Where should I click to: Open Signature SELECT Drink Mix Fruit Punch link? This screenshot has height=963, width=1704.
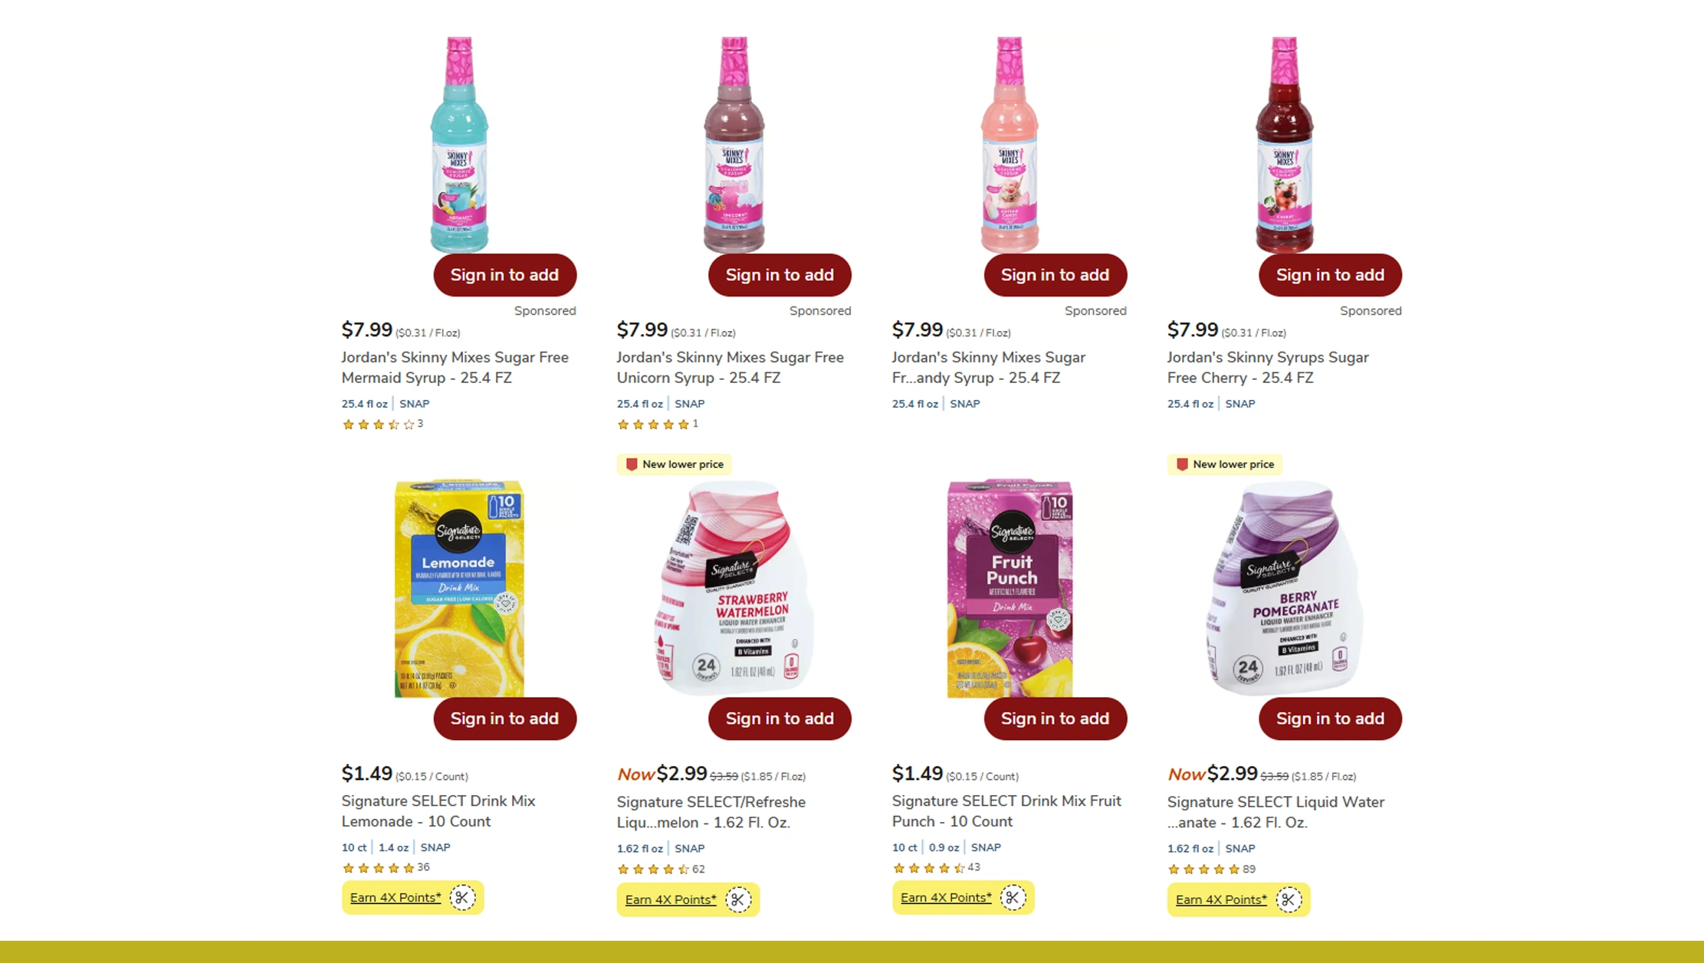click(x=1006, y=811)
